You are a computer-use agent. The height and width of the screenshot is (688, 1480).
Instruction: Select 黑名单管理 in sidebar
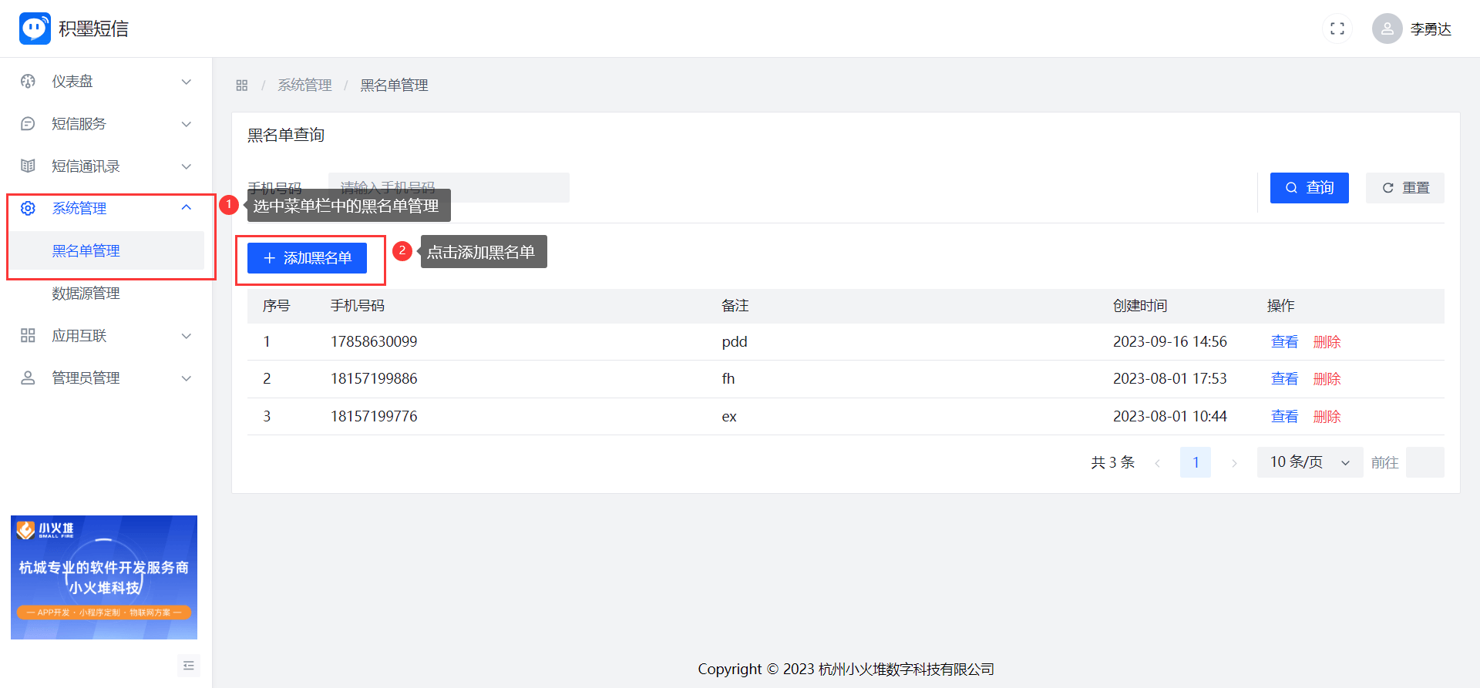click(x=86, y=251)
